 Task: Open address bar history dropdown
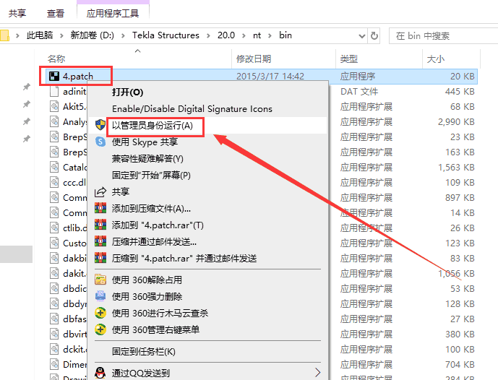click(x=361, y=36)
